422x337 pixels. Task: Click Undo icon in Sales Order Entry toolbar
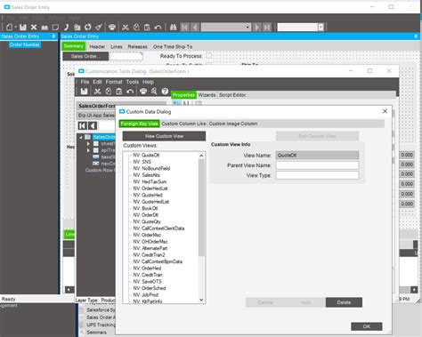(158, 28)
